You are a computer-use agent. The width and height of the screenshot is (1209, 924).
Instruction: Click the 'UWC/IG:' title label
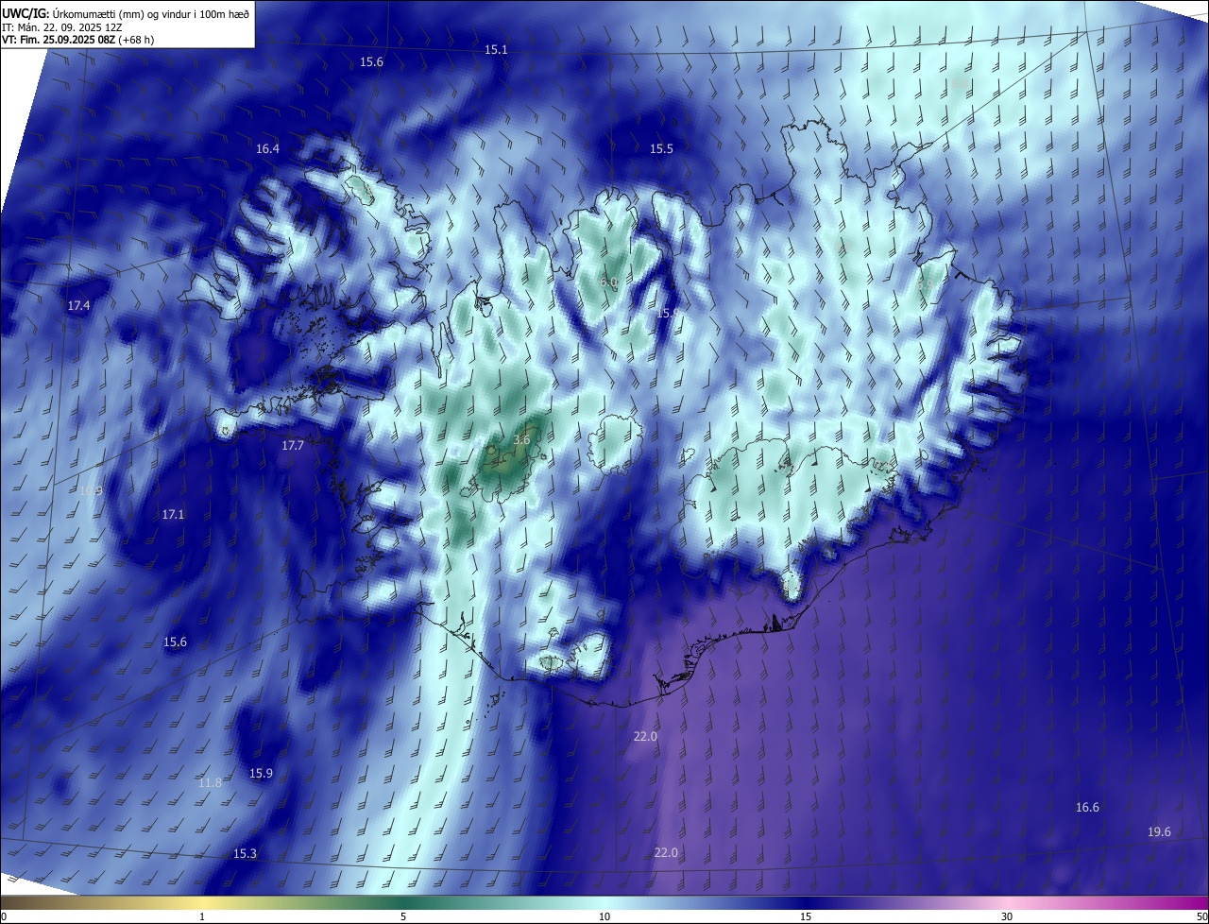pyautogui.click(x=26, y=13)
